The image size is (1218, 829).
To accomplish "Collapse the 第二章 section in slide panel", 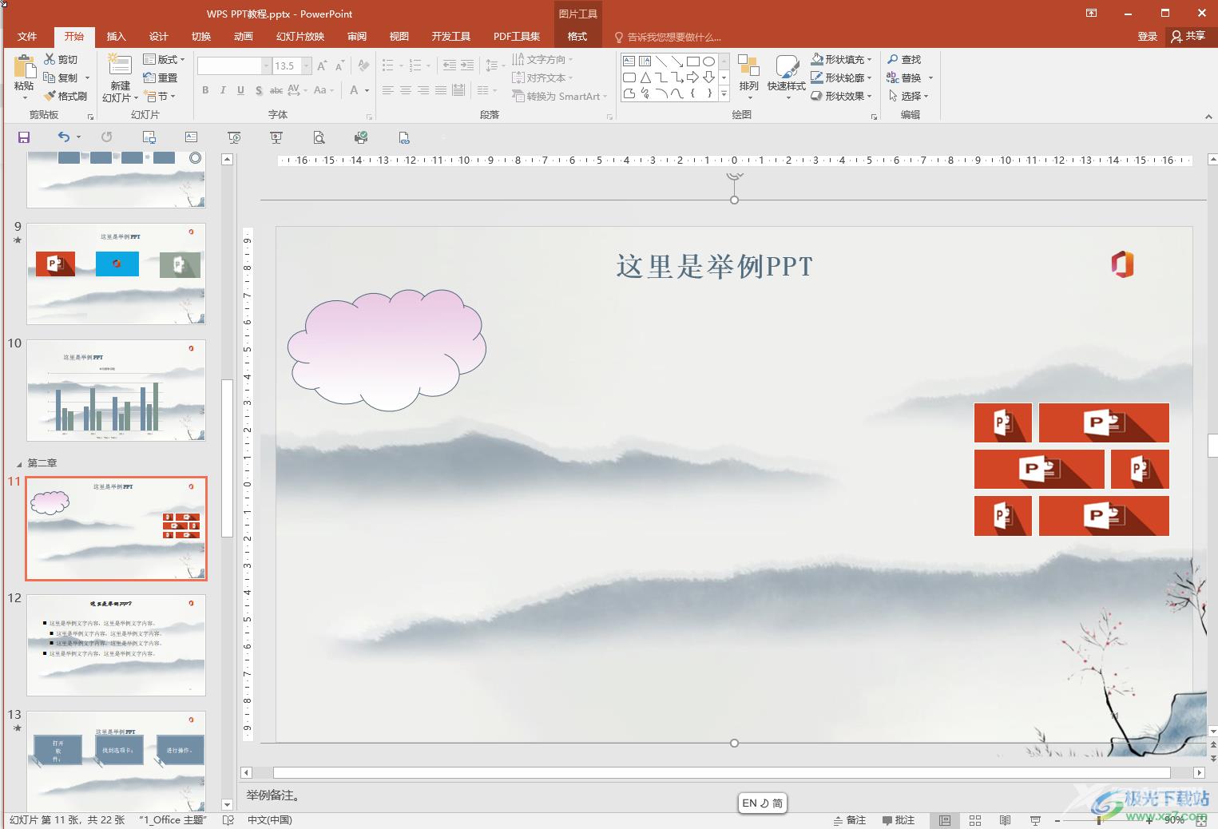I will (19, 464).
